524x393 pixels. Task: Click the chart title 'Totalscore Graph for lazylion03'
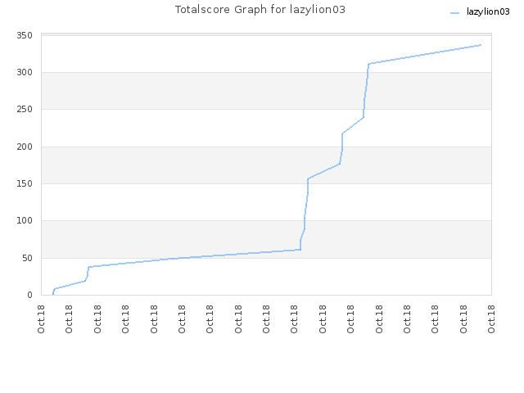coord(260,10)
